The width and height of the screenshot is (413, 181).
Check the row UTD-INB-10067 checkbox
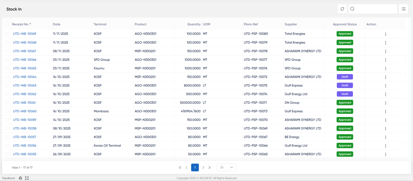6,51
